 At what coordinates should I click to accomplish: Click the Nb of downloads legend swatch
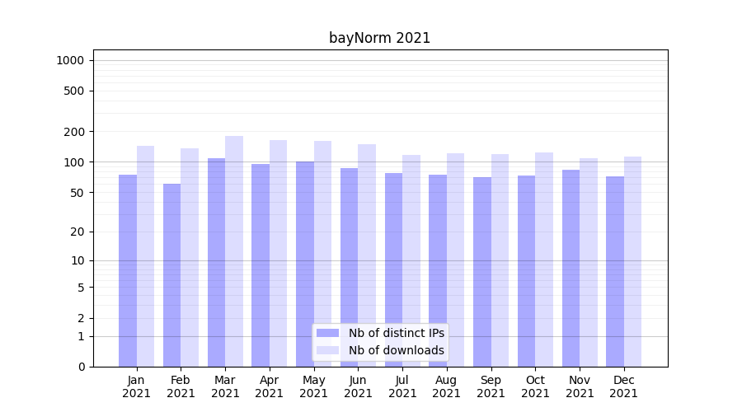coord(327,350)
